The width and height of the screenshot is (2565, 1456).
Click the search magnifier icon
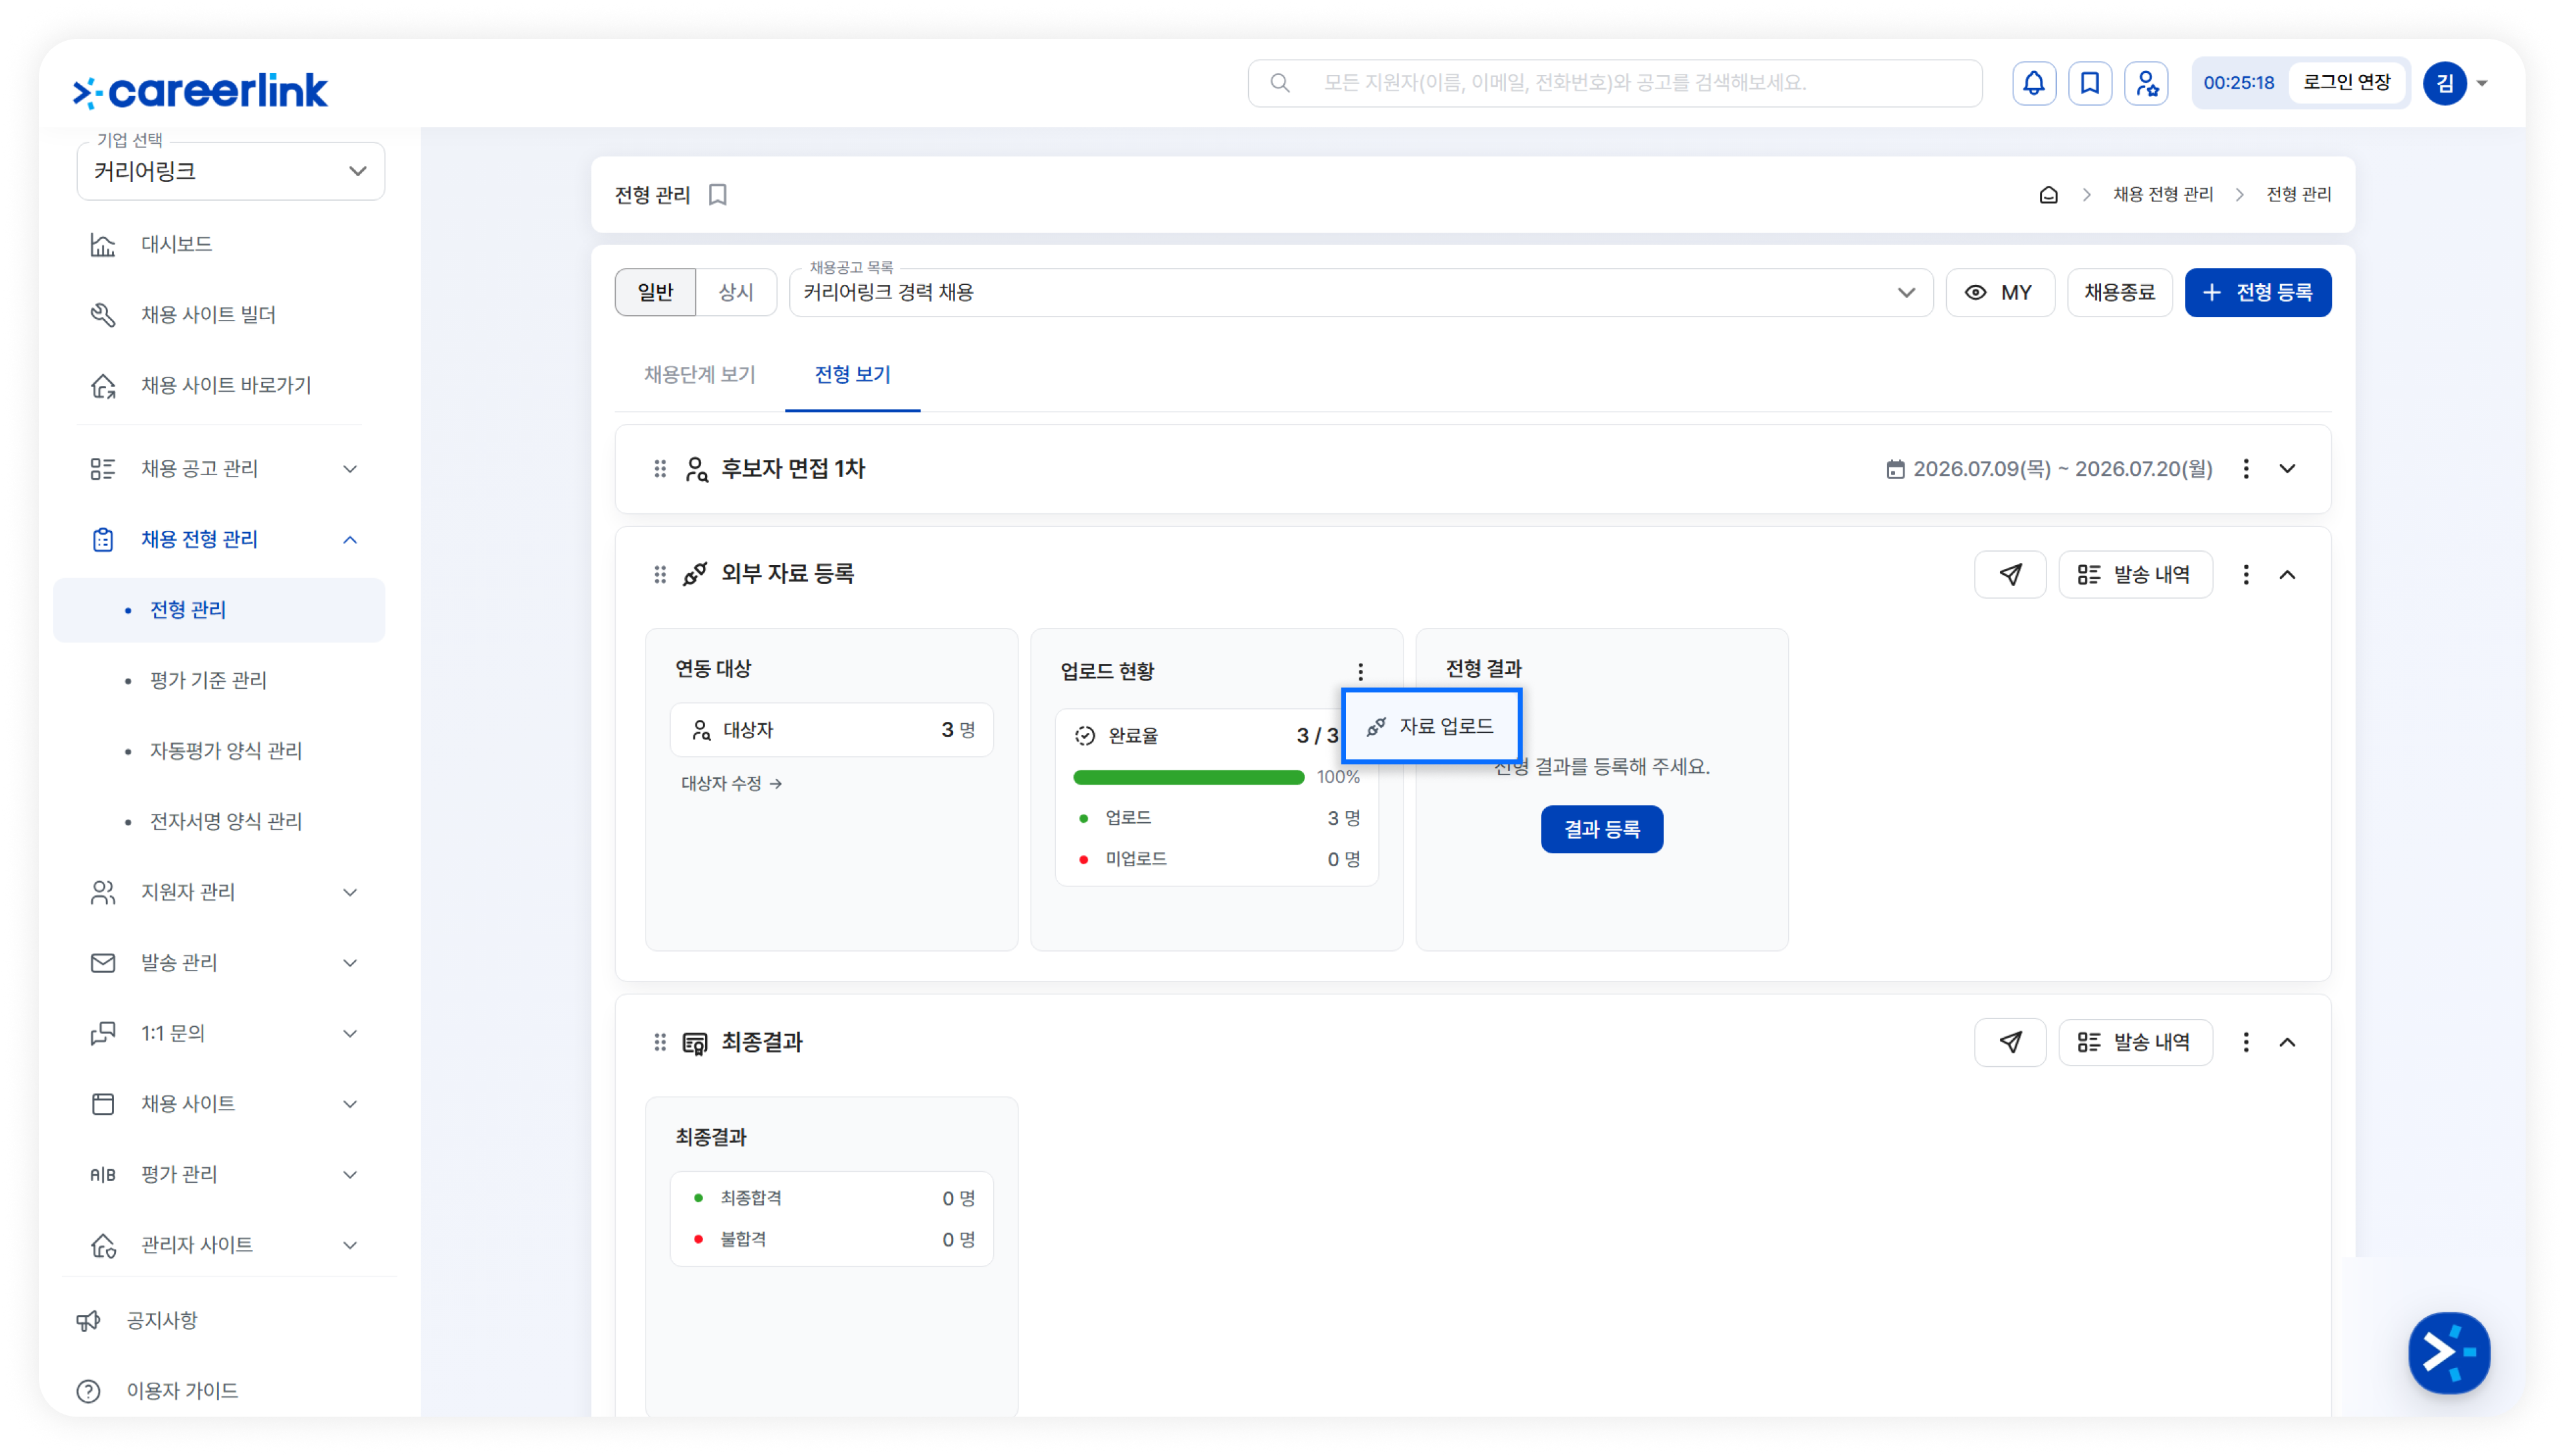click(1279, 83)
